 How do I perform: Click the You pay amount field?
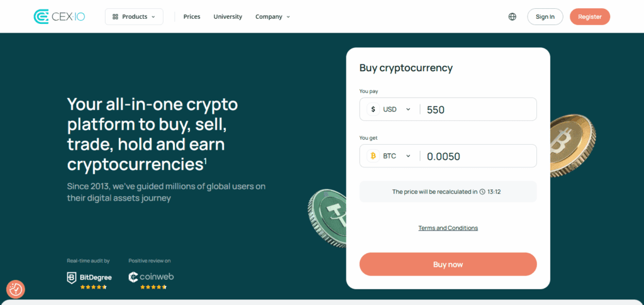coord(478,109)
